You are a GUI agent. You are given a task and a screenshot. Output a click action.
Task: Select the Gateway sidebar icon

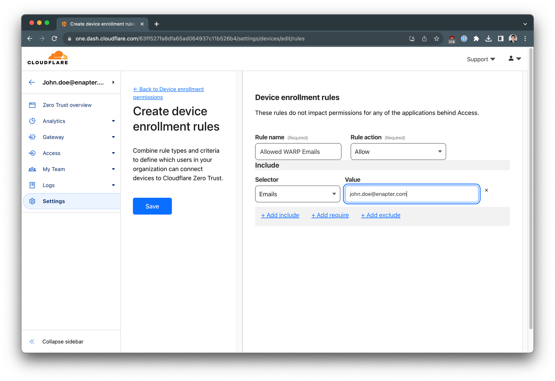[32, 137]
